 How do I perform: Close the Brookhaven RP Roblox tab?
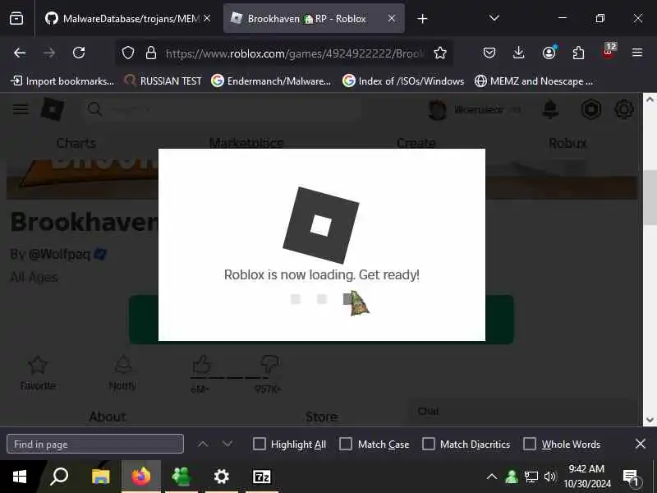(392, 18)
